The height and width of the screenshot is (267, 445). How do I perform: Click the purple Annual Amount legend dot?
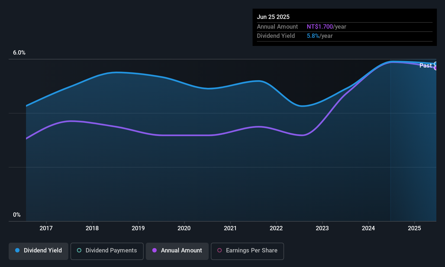(x=154, y=251)
